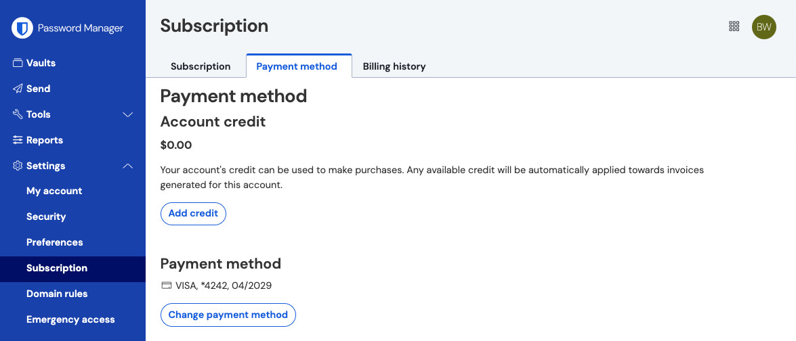Go to My account settings
Screen dimensions: 796x341
coord(54,191)
